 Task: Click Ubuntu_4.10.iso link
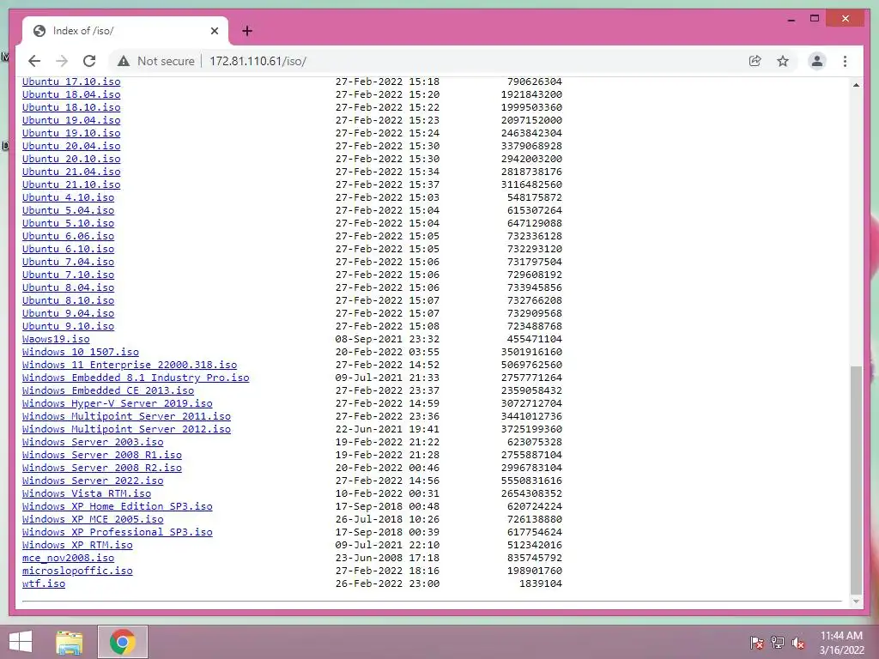click(x=69, y=198)
